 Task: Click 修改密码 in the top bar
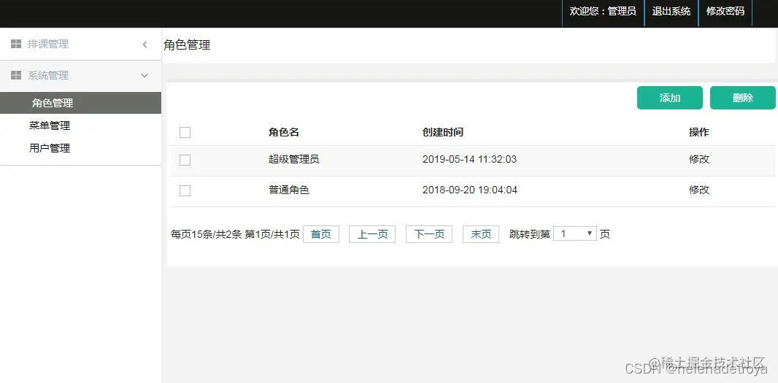pos(725,12)
